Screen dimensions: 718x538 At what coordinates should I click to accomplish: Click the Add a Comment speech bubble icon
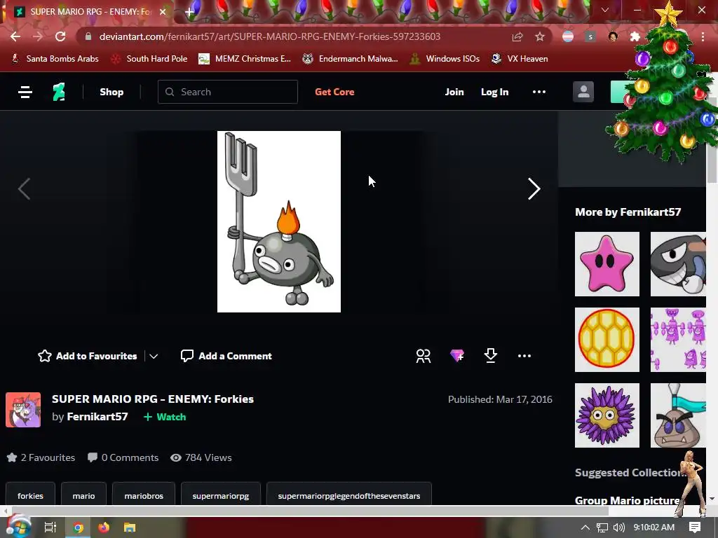point(187,356)
